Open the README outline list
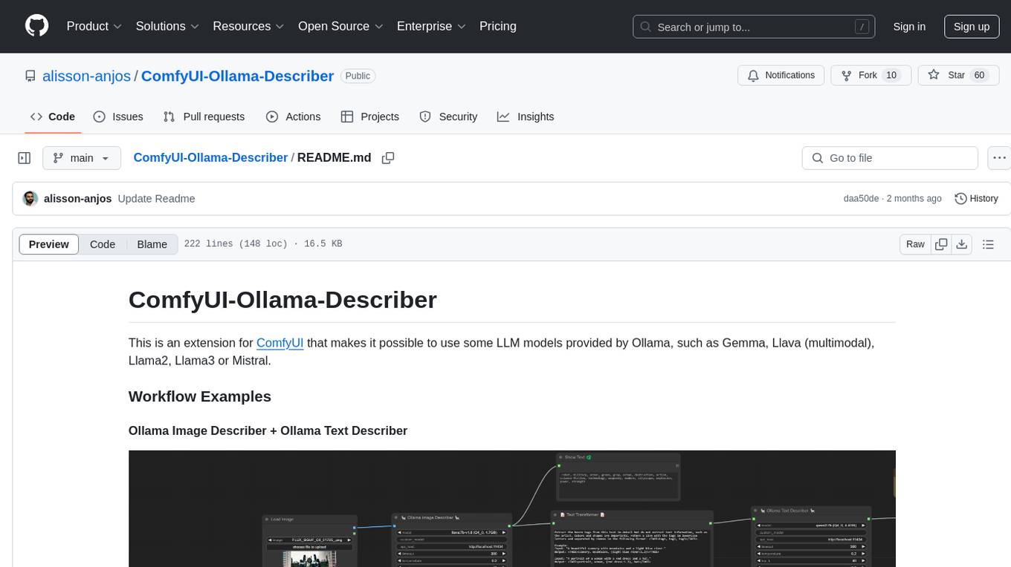 (988, 244)
